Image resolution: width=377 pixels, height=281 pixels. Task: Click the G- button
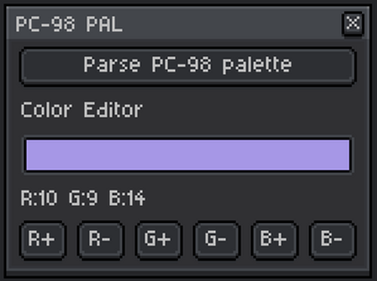click(216, 240)
